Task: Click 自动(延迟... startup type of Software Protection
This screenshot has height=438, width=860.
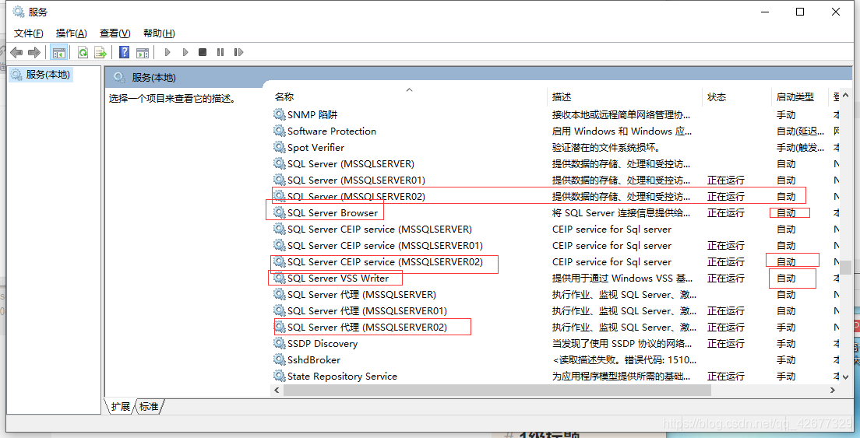Action: pos(800,131)
